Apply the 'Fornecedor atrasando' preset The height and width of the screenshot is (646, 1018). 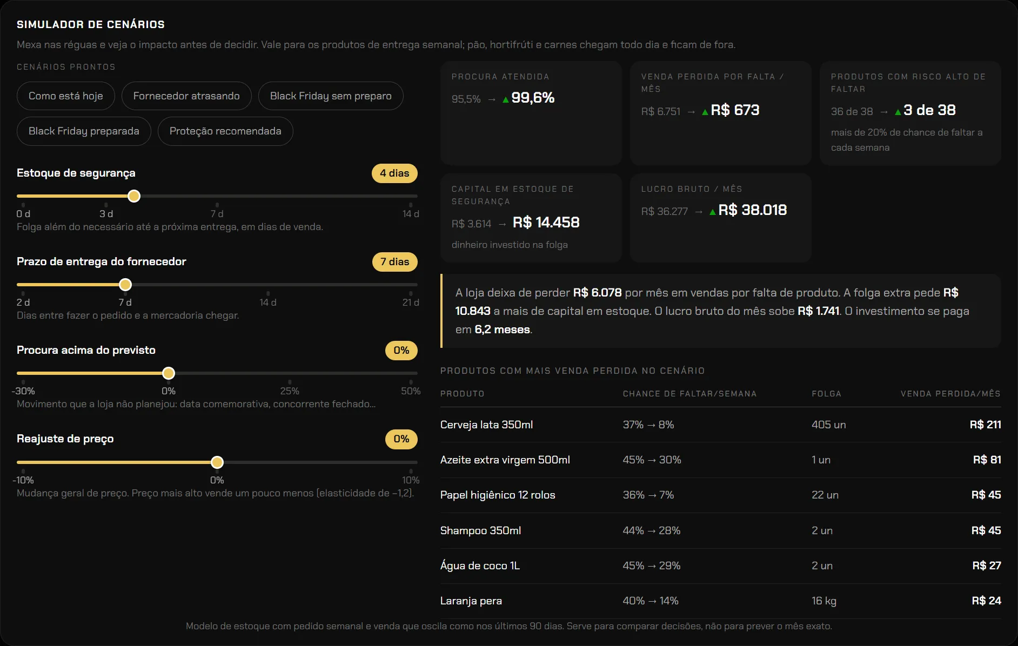click(x=186, y=96)
